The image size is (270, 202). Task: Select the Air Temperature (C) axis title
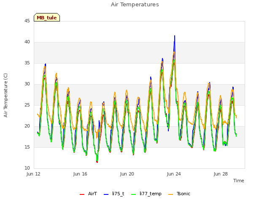coord(5,95)
